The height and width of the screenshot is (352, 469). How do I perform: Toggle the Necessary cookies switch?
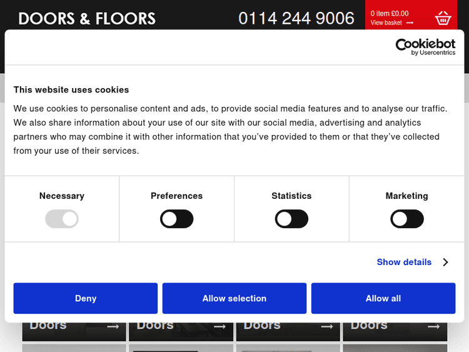click(62, 219)
